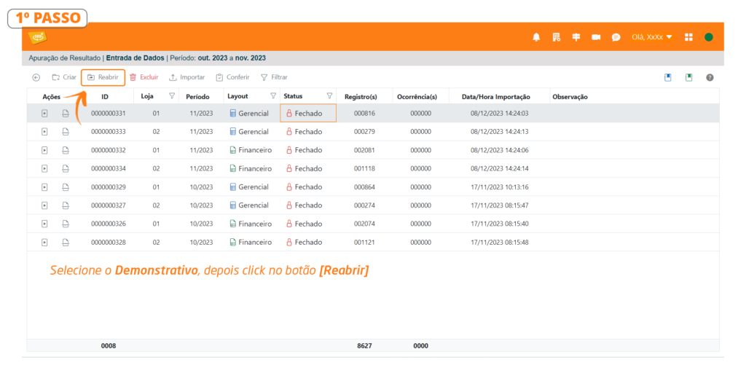The width and height of the screenshot is (746, 381).
Task: Open the Olá, XxXx user dropdown
Action: point(652,37)
